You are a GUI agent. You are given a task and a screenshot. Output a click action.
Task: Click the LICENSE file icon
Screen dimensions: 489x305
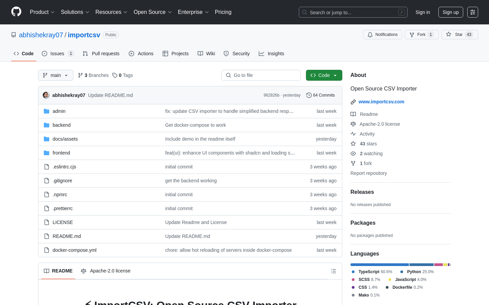pos(47,222)
